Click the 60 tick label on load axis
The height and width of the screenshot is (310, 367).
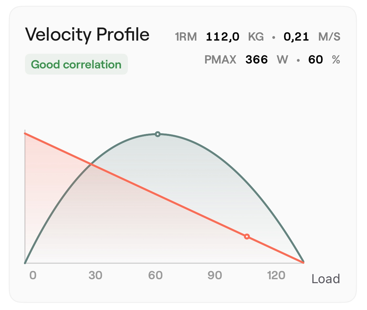[155, 275]
